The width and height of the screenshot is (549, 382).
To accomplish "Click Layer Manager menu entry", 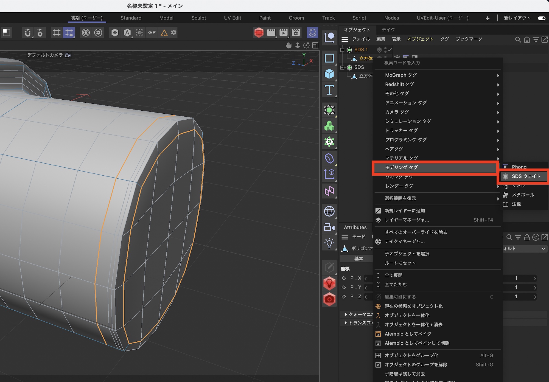I will coord(407,220).
